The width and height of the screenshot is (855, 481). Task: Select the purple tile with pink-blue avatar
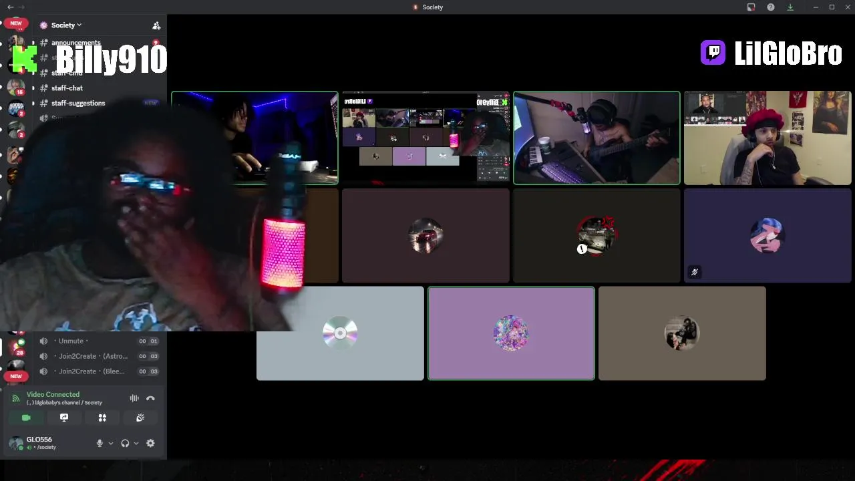coord(767,236)
